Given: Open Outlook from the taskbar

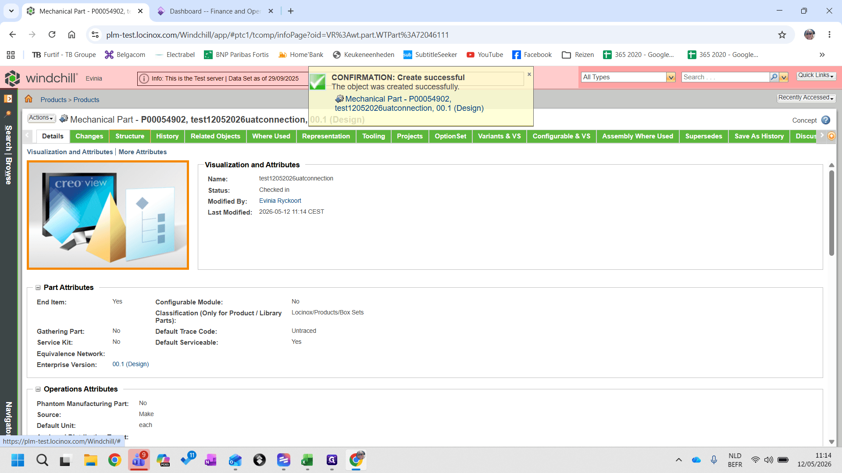Looking at the screenshot, I should click(235, 460).
